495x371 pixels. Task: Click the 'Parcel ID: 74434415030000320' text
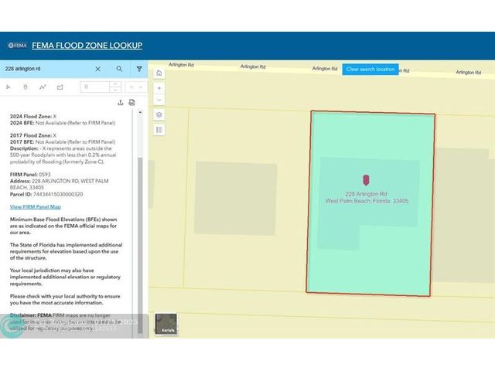46,194
